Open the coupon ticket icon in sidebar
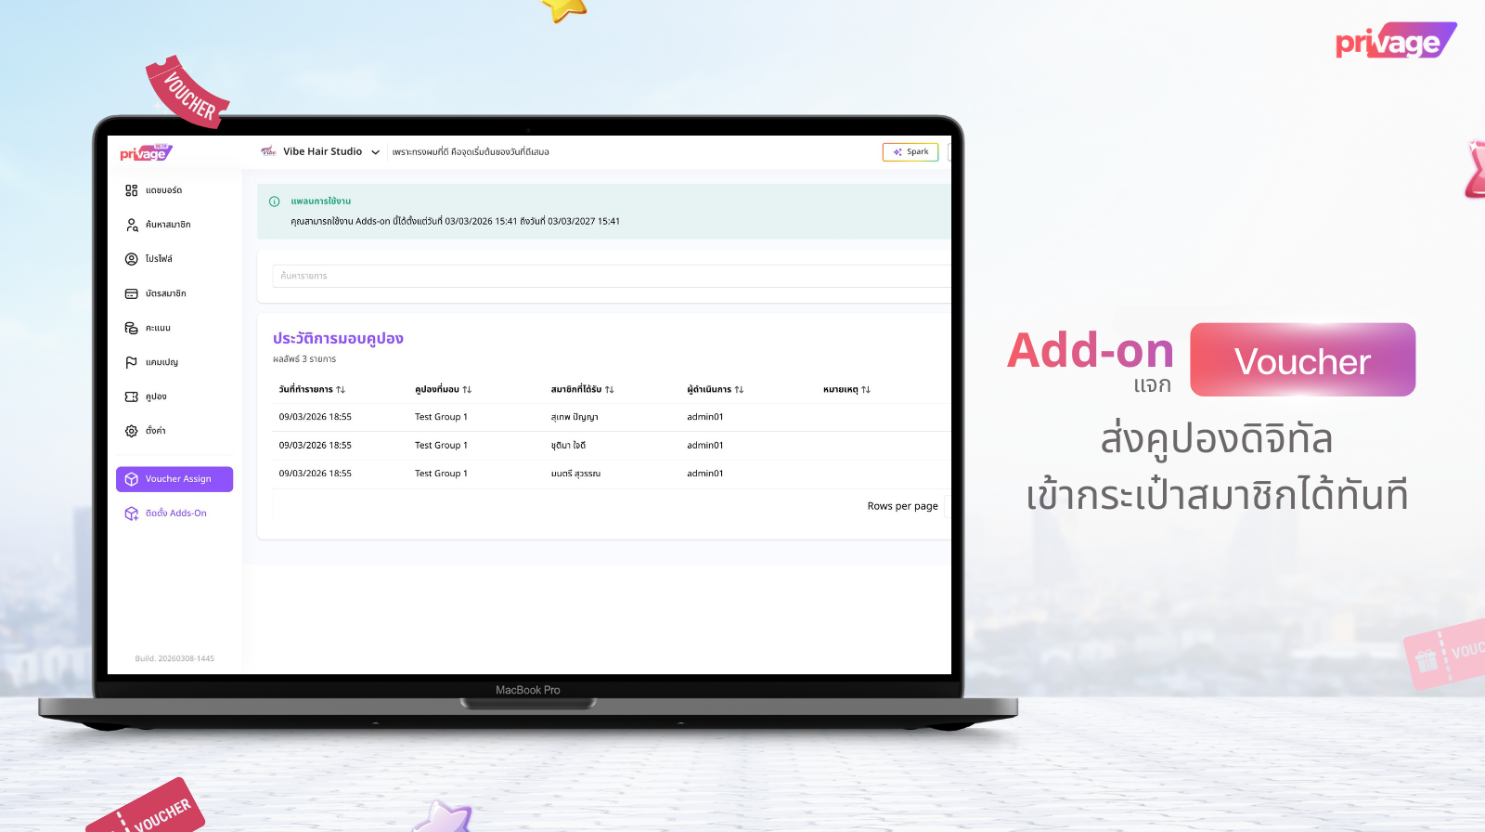The width and height of the screenshot is (1485, 832). coord(132,396)
